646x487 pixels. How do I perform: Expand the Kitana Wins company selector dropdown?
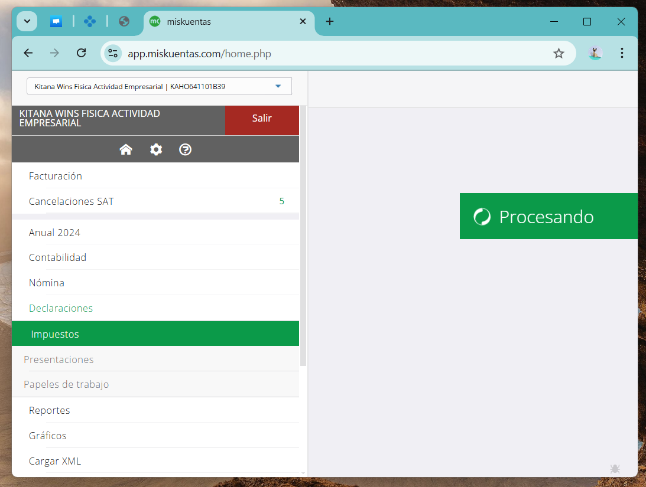[x=159, y=86]
